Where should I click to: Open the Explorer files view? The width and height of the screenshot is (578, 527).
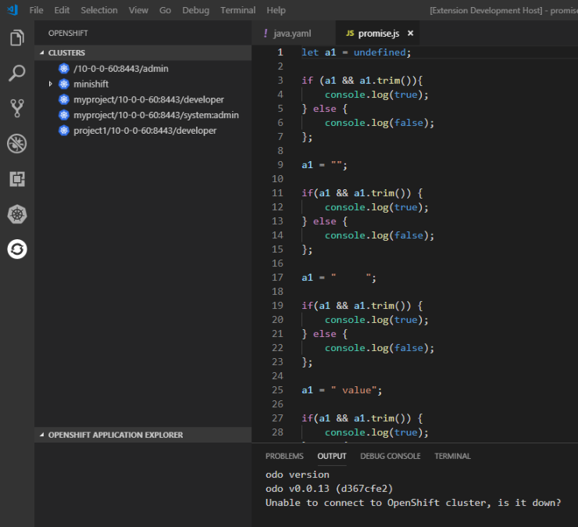[17, 38]
